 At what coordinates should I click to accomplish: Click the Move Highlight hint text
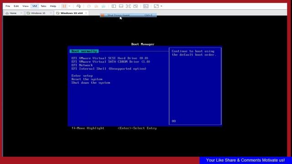[x=88, y=128]
